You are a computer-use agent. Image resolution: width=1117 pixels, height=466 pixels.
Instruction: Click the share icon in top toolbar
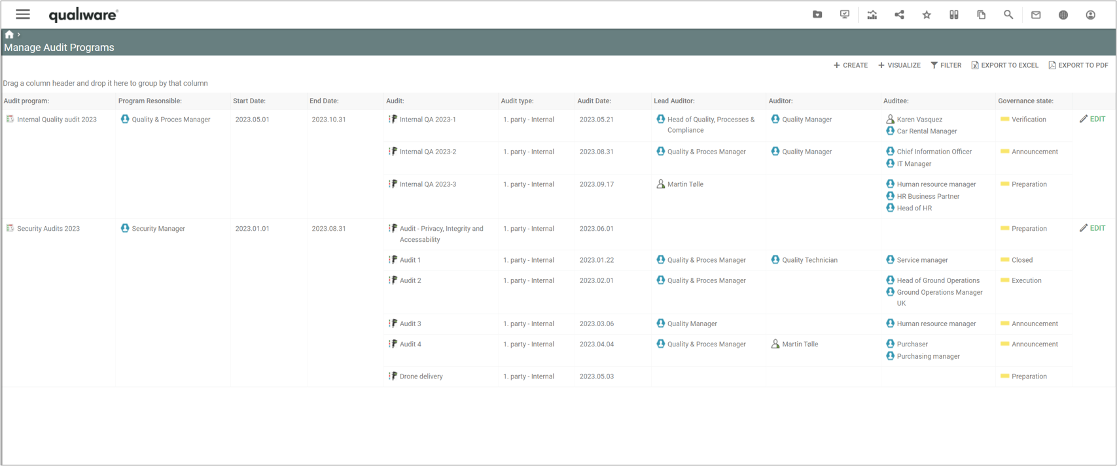click(899, 14)
